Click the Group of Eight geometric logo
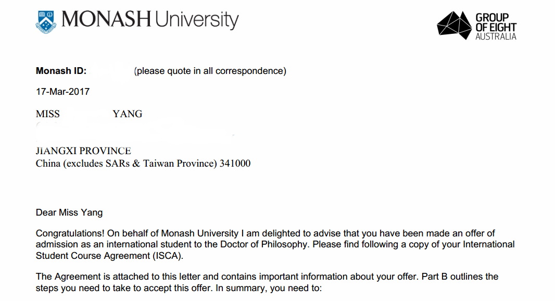The width and height of the screenshot is (555, 301). click(454, 25)
